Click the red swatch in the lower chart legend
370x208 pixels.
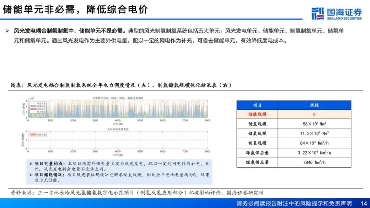(34, 135)
